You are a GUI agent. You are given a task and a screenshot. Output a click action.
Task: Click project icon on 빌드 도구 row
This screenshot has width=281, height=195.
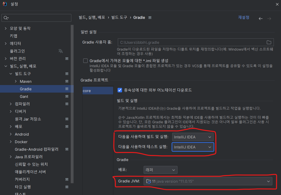[67, 74]
